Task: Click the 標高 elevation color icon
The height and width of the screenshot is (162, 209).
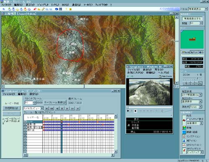Action: pos(184,128)
